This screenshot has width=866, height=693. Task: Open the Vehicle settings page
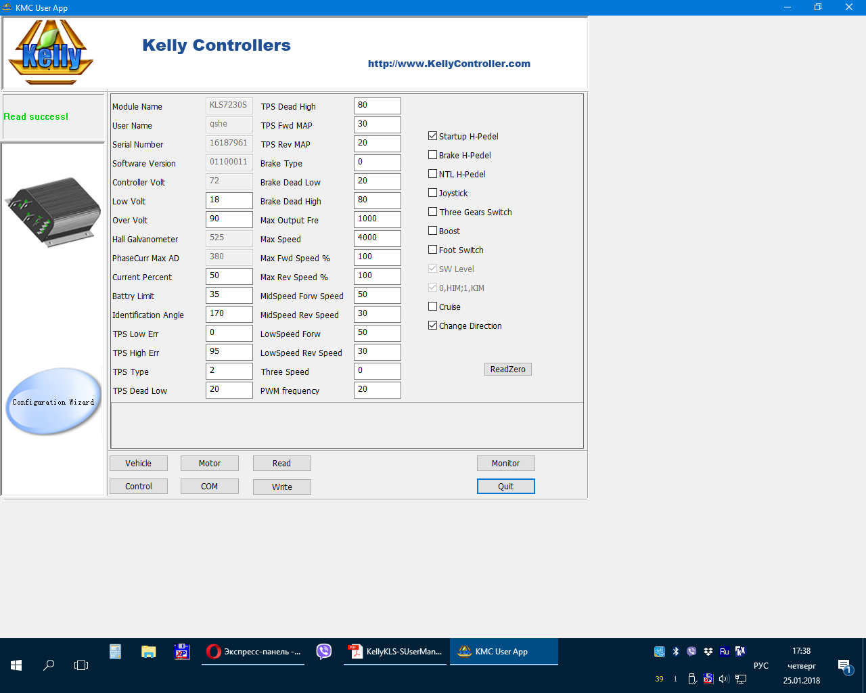(139, 464)
